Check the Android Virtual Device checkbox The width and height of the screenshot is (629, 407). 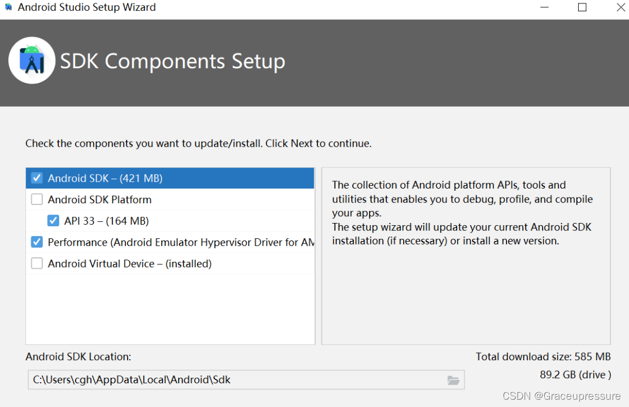click(37, 264)
